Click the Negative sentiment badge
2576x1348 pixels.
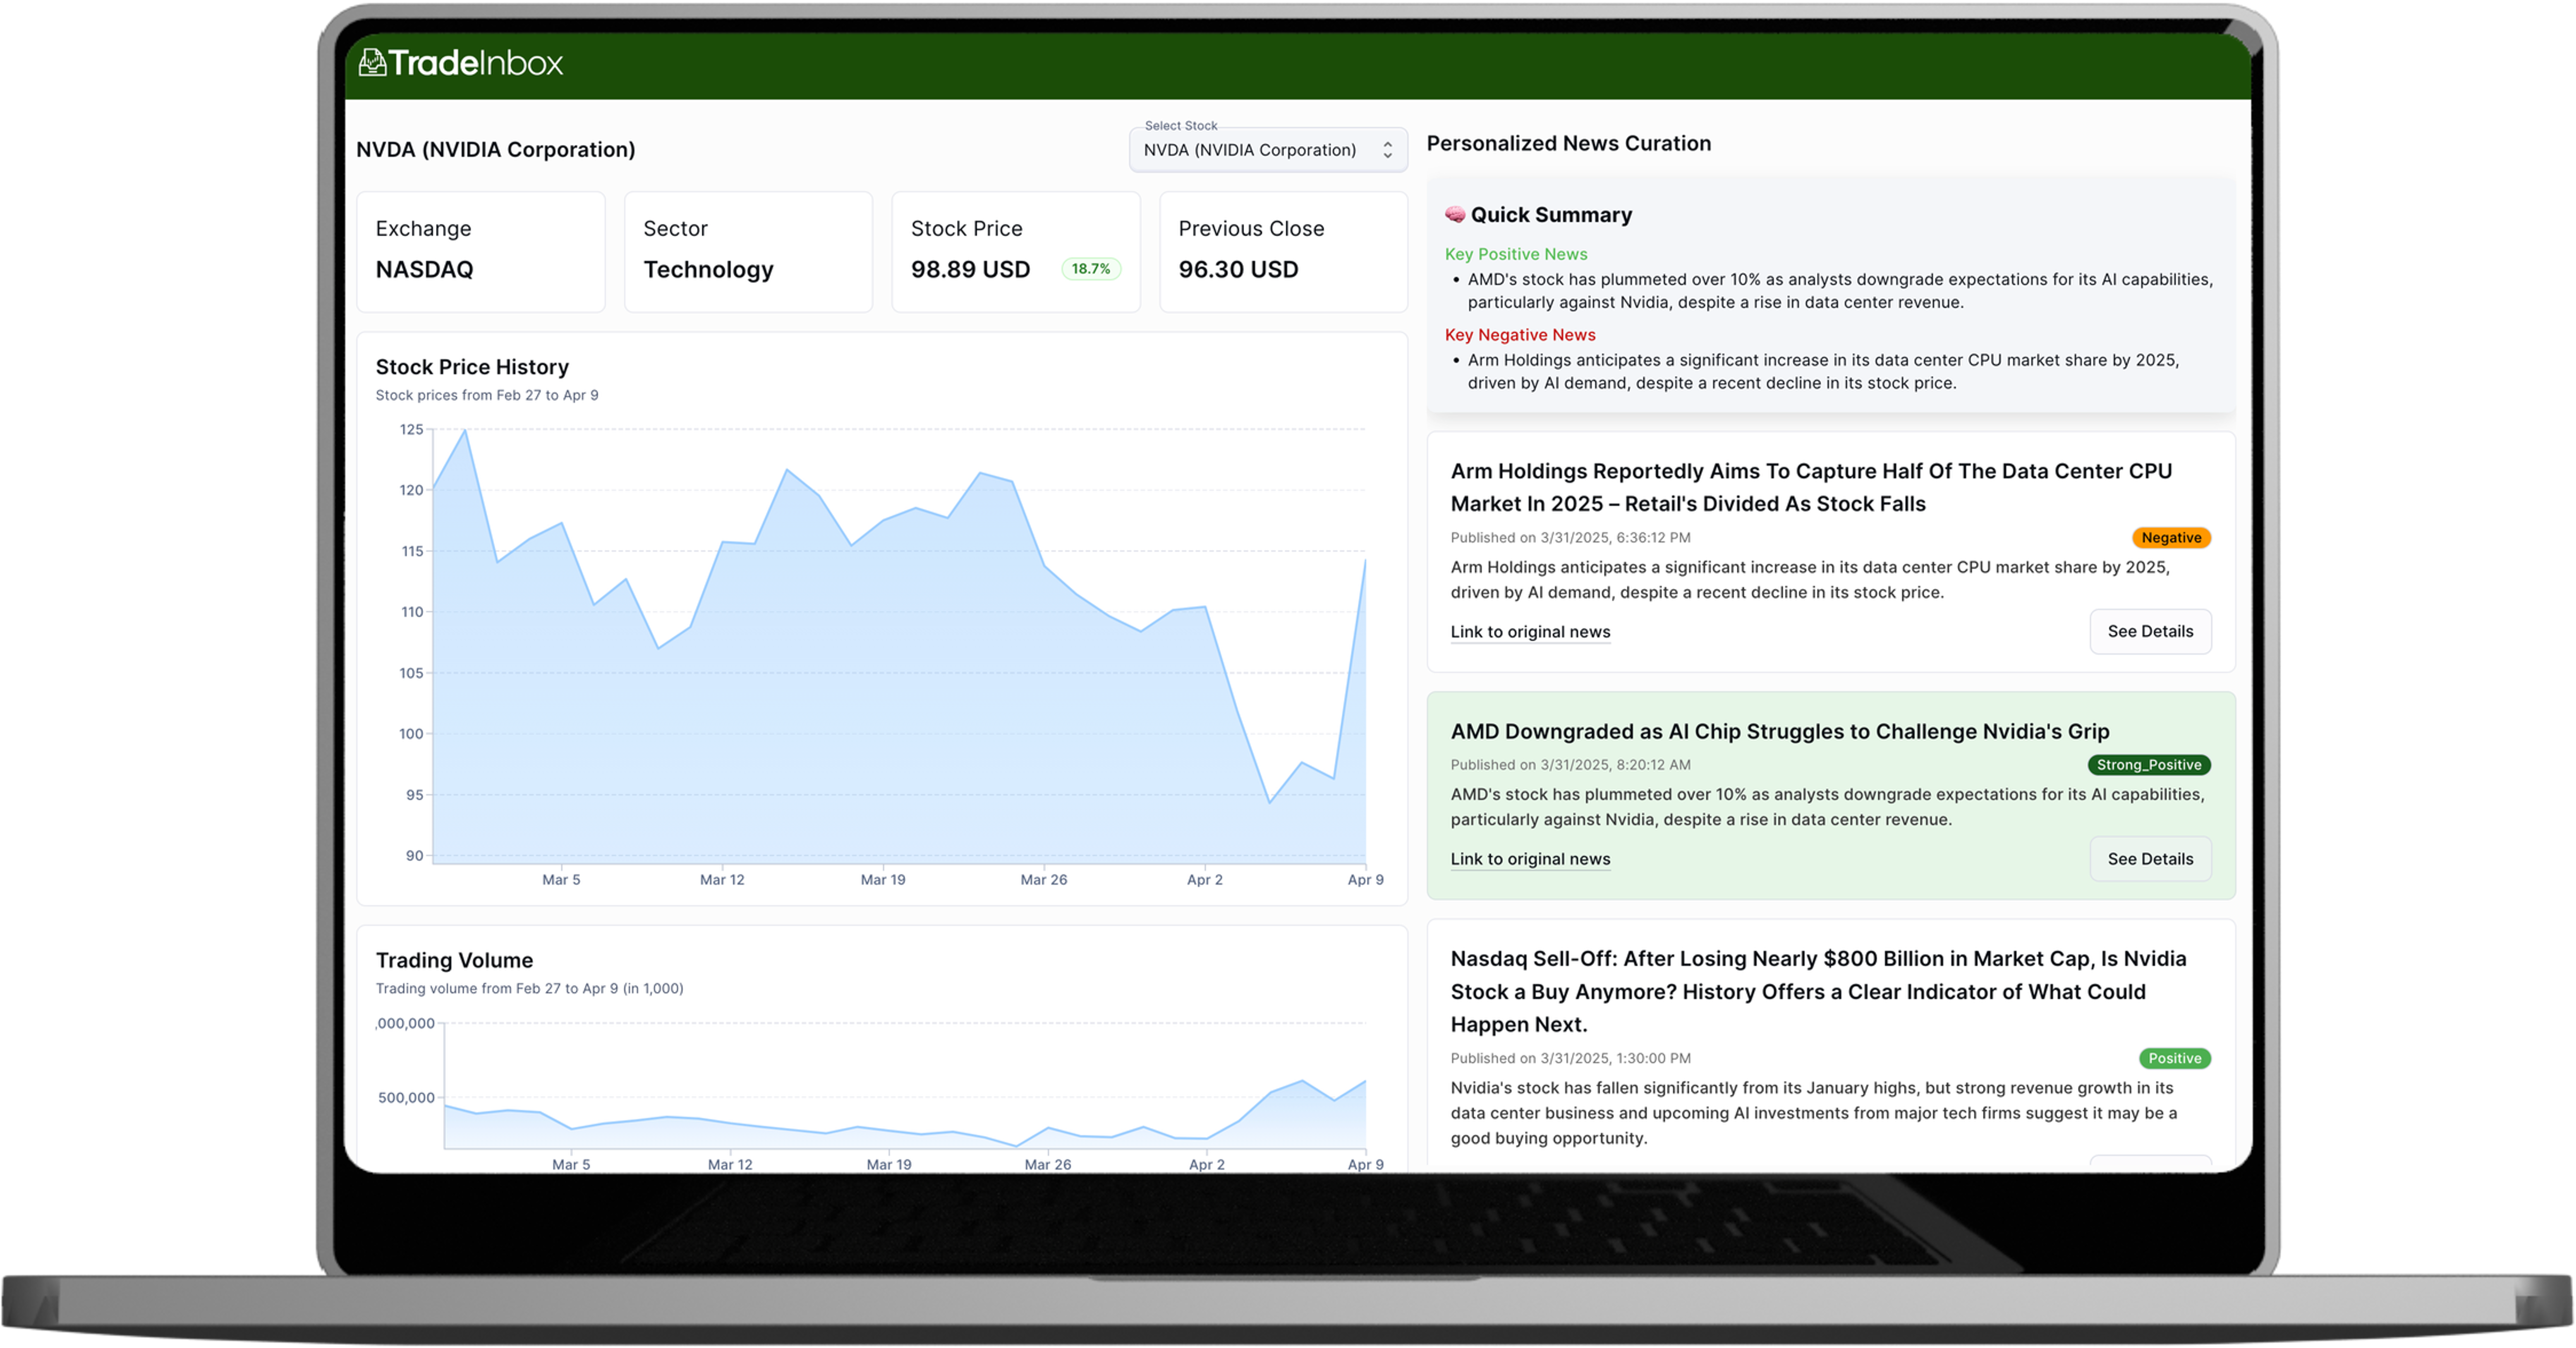pos(2171,538)
